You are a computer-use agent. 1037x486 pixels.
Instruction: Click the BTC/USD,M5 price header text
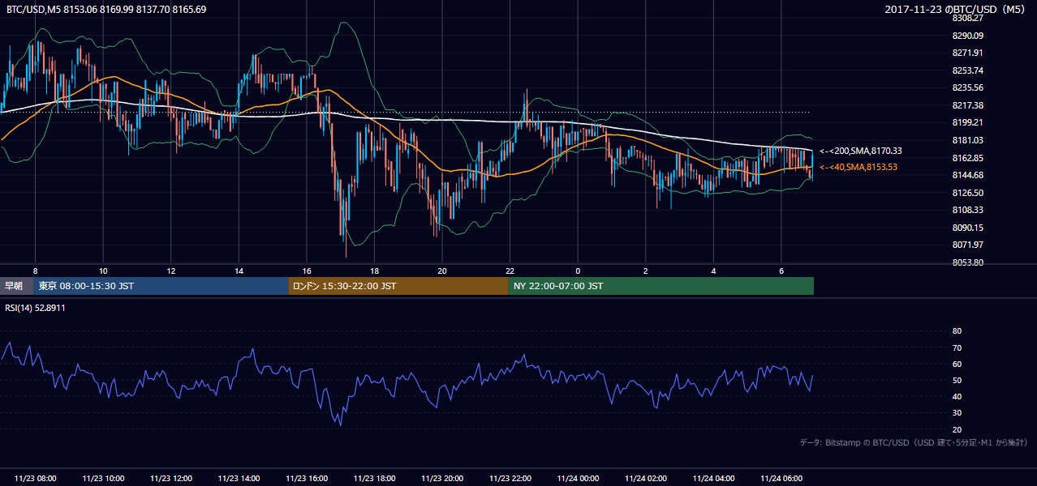106,10
